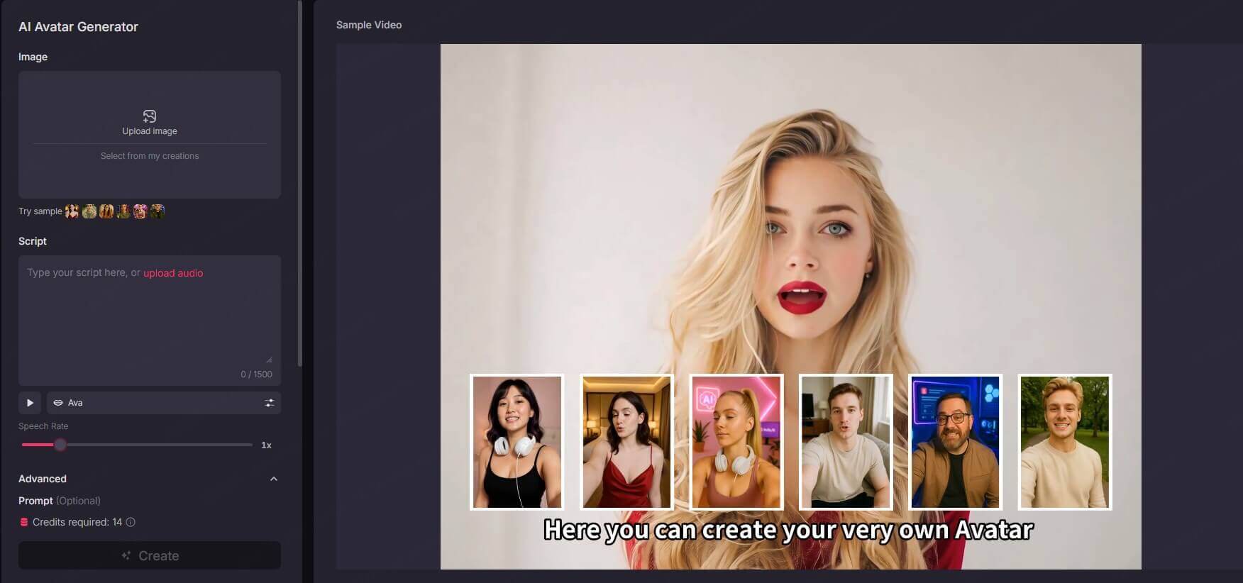Screen dimensions: 1243x583
Task: Click the Speech Rate slider handle
Action: 60,445
